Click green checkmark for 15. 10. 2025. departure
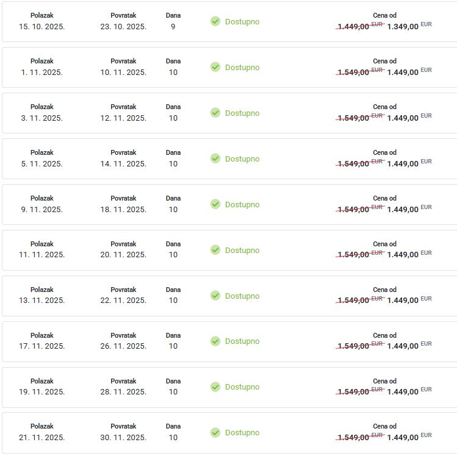 [215, 21]
